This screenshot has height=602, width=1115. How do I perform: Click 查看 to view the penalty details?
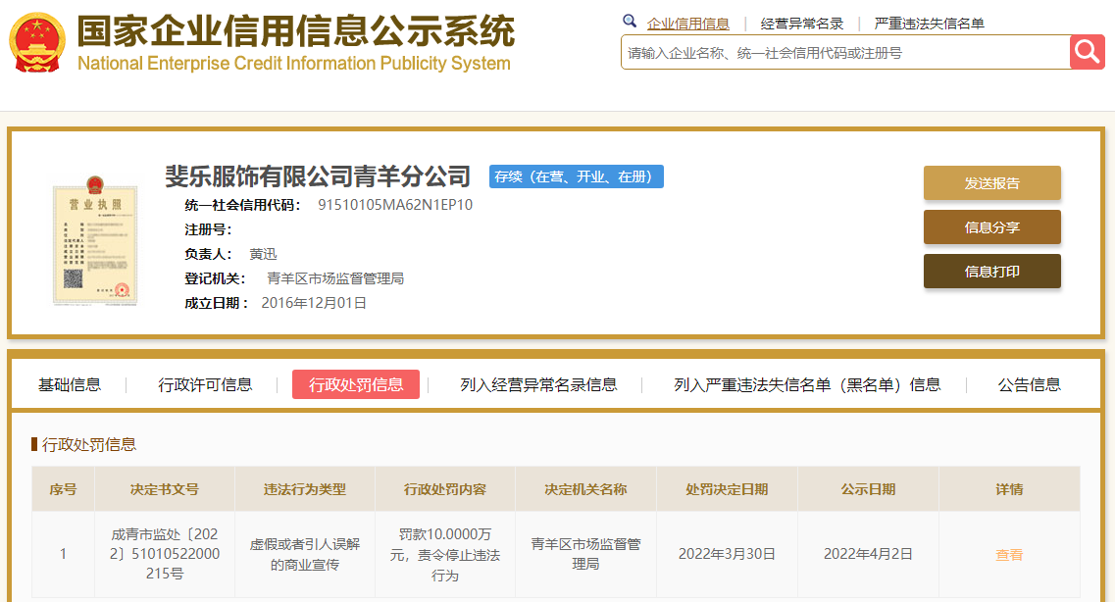(1009, 554)
